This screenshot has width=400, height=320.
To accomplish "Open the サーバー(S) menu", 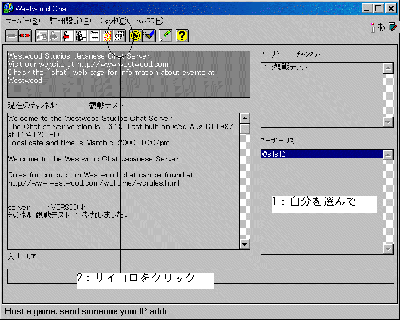I will 23,21.
